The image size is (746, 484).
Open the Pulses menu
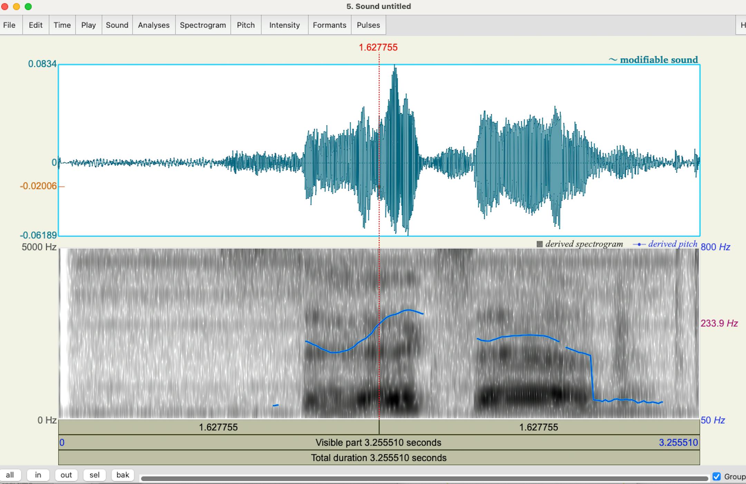coord(368,25)
